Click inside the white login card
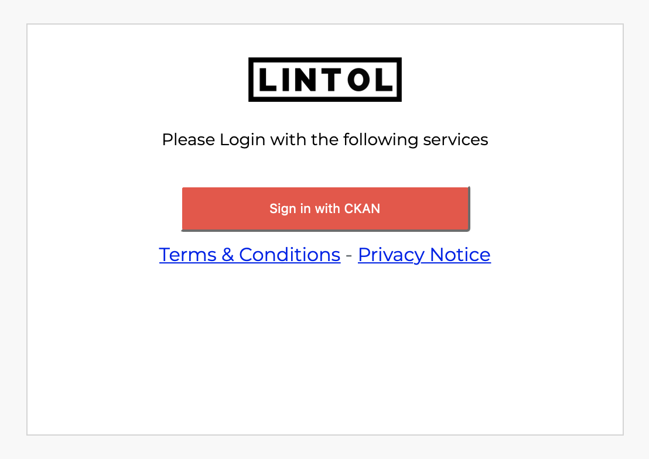The width and height of the screenshot is (649, 459). click(325, 351)
